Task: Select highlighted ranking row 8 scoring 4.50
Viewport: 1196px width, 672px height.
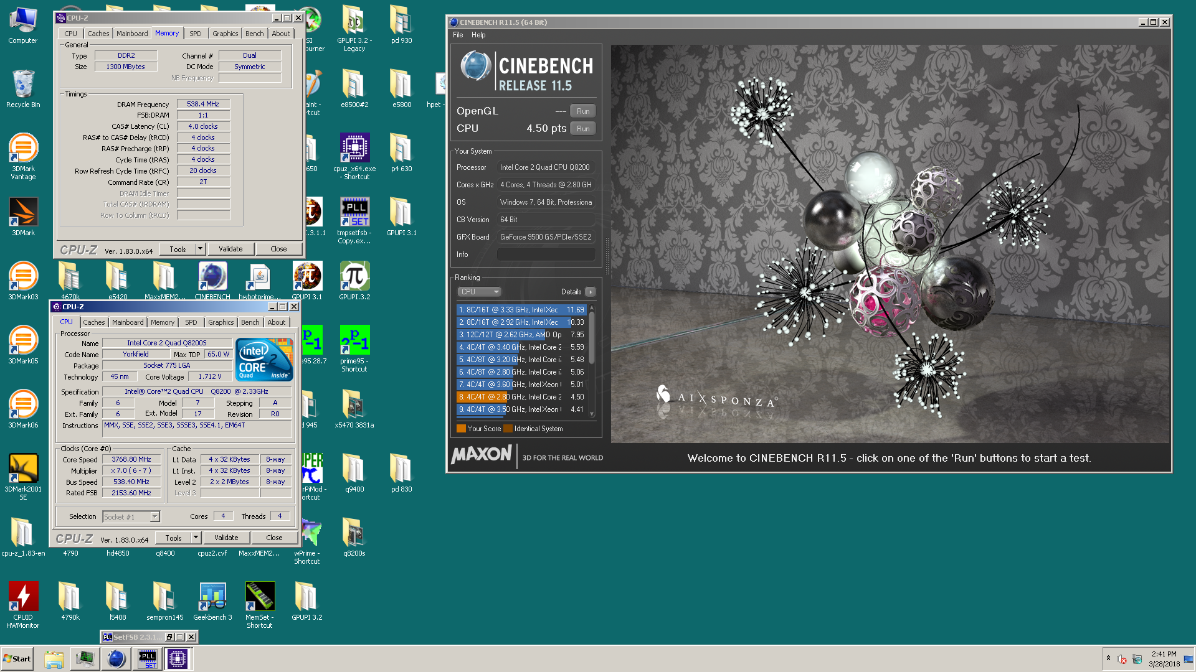Action: 521,397
